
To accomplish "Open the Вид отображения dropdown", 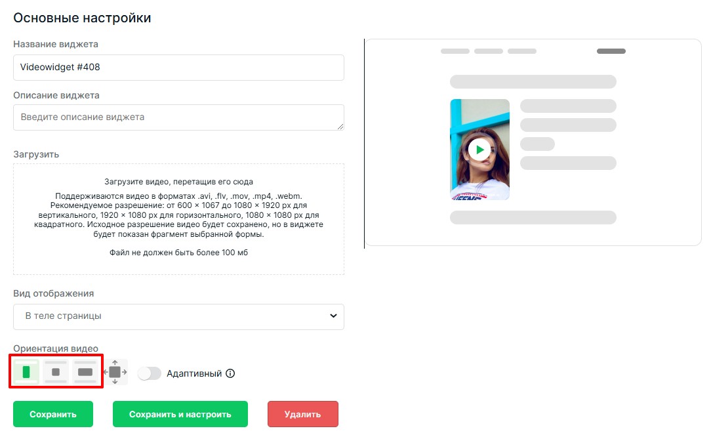I will pyautogui.click(x=178, y=316).
